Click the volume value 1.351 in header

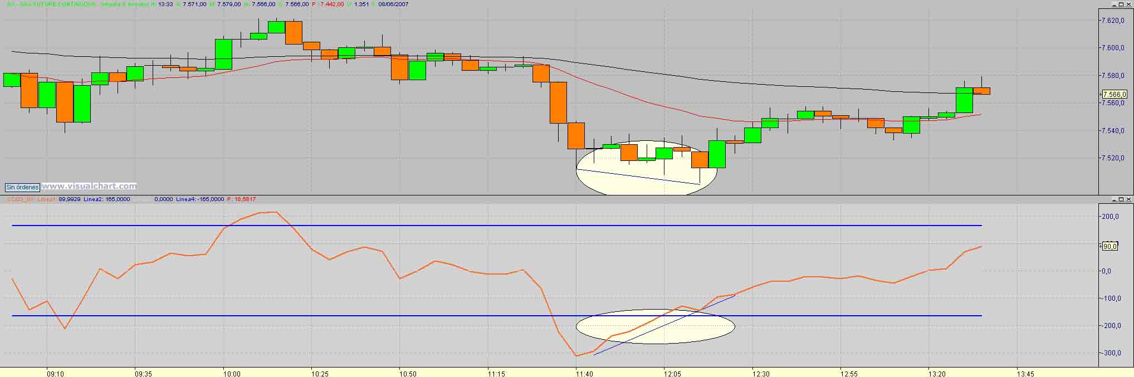point(362,4)
